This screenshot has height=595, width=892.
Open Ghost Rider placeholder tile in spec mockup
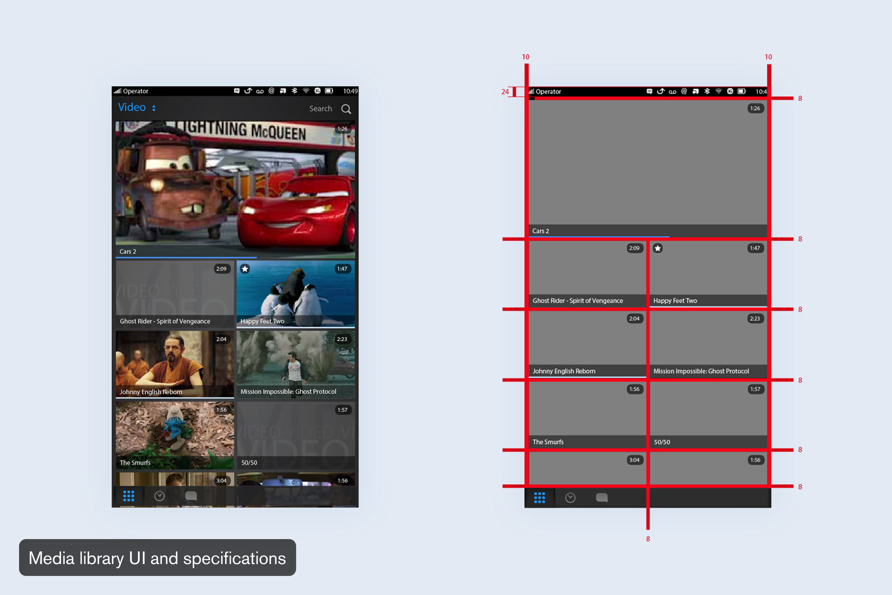(587, 274)
